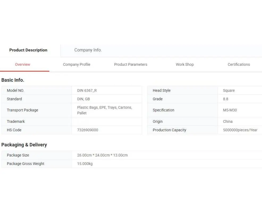This screenshot has height=218, width=262.
Task: Click the Grade value 8.8
Action: pyautogui.click(x=226, y=99)
